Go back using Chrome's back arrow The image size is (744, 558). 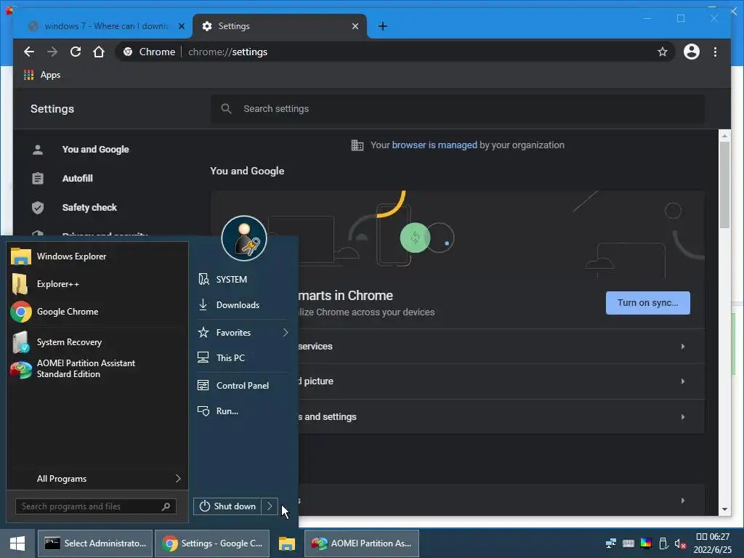(x=29, y=52)
